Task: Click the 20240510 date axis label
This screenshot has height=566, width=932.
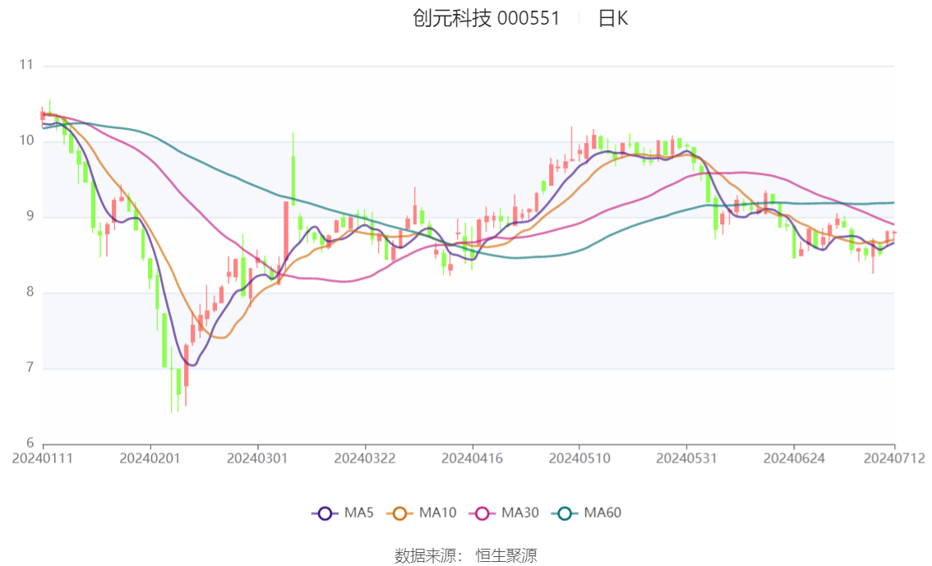Action: [x=579, y=458]
